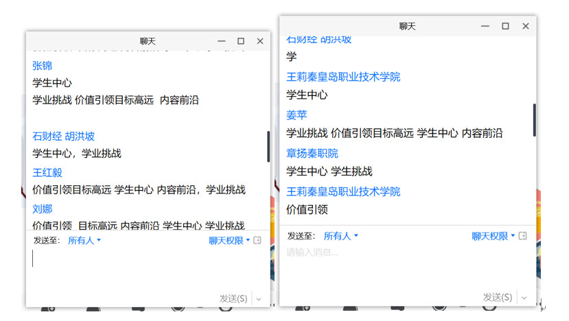
Task: Click sender name 刘娜
Action: click(x=42, y=209)
